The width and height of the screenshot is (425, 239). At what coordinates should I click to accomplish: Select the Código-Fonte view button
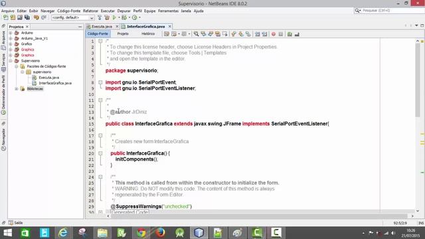coord(98,34)
